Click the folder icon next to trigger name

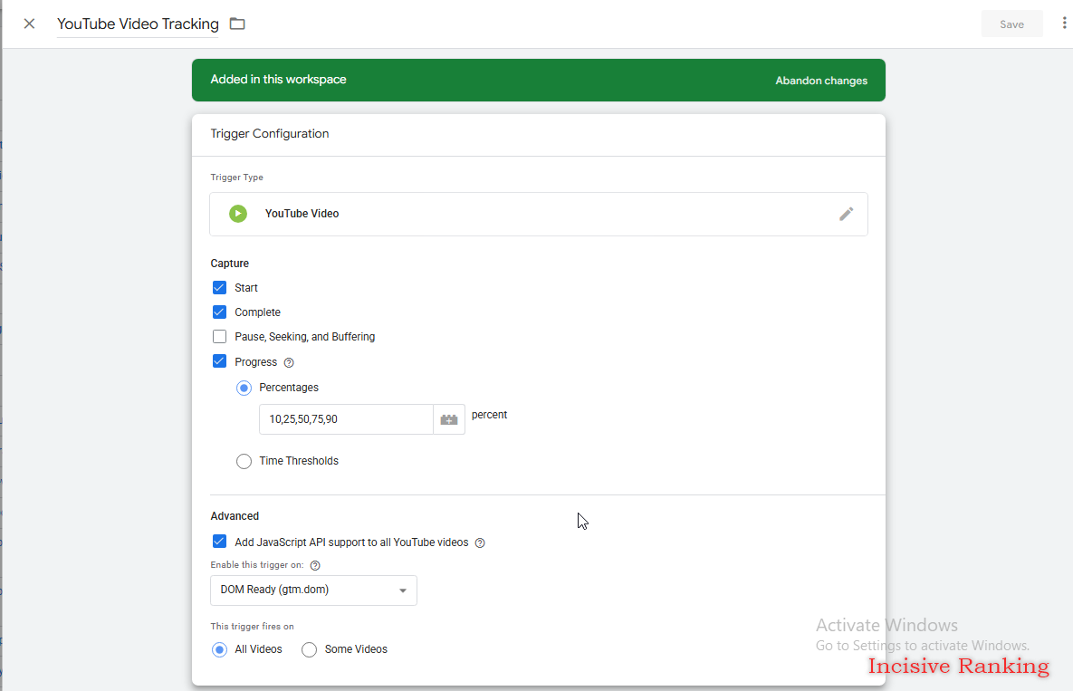pos(237,24)
